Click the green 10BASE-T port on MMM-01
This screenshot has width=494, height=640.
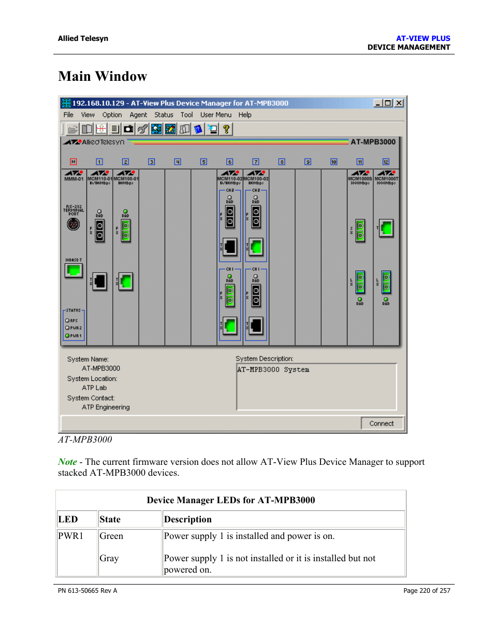point(74,271)
